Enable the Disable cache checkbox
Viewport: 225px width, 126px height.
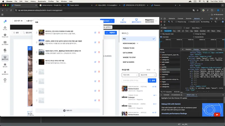coord(189,22)
